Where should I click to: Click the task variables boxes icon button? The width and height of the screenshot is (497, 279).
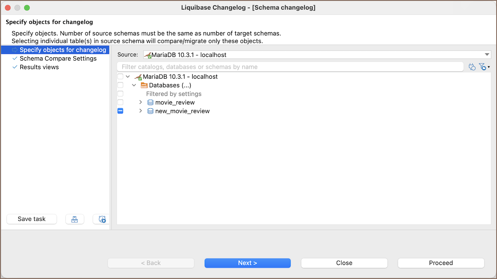tap(75, 219)
